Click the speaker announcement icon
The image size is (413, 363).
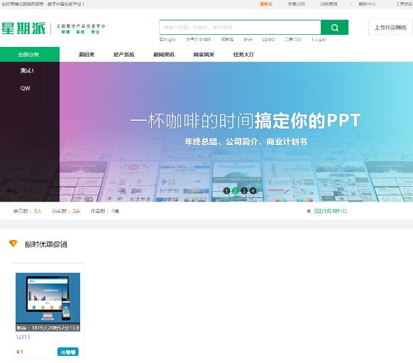pos(309,211)
